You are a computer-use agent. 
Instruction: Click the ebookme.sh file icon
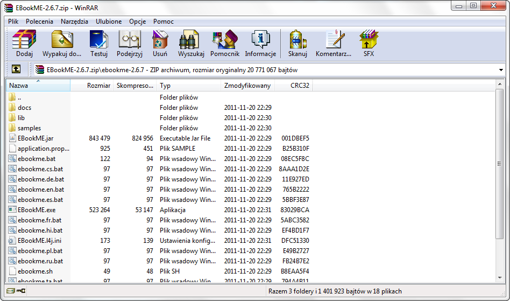click(12, 271)
